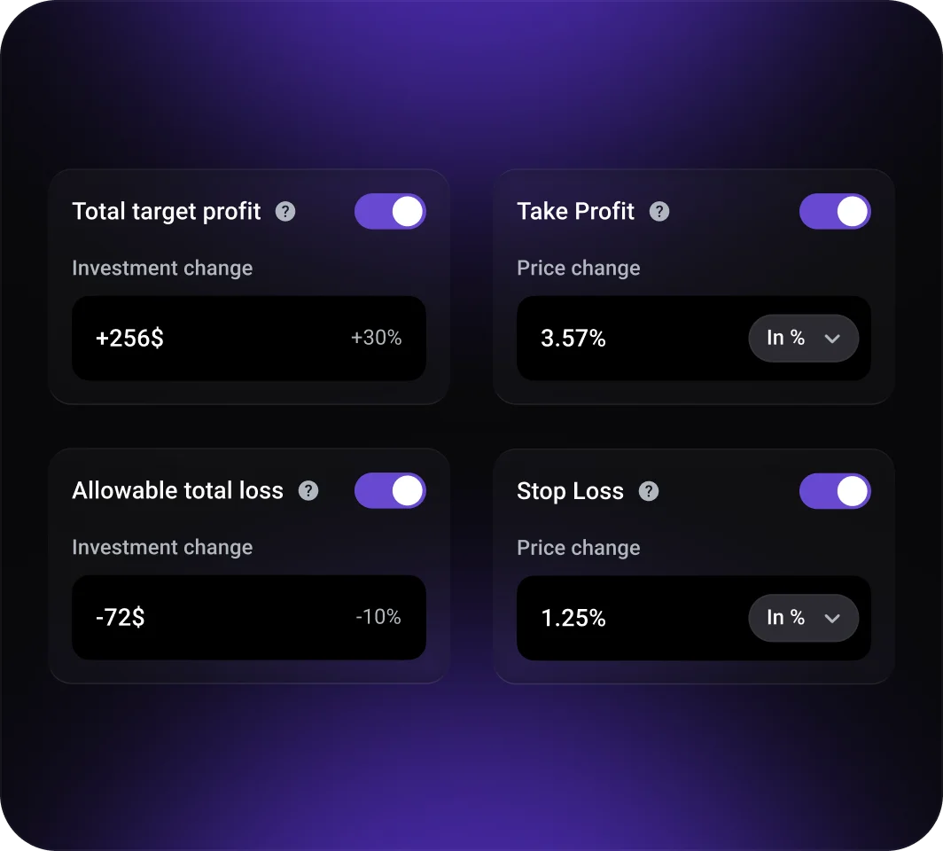This screenshot has height=851, width=943.
Task: Switch off the Stop Loss toggle
Action: coord(835,491)
